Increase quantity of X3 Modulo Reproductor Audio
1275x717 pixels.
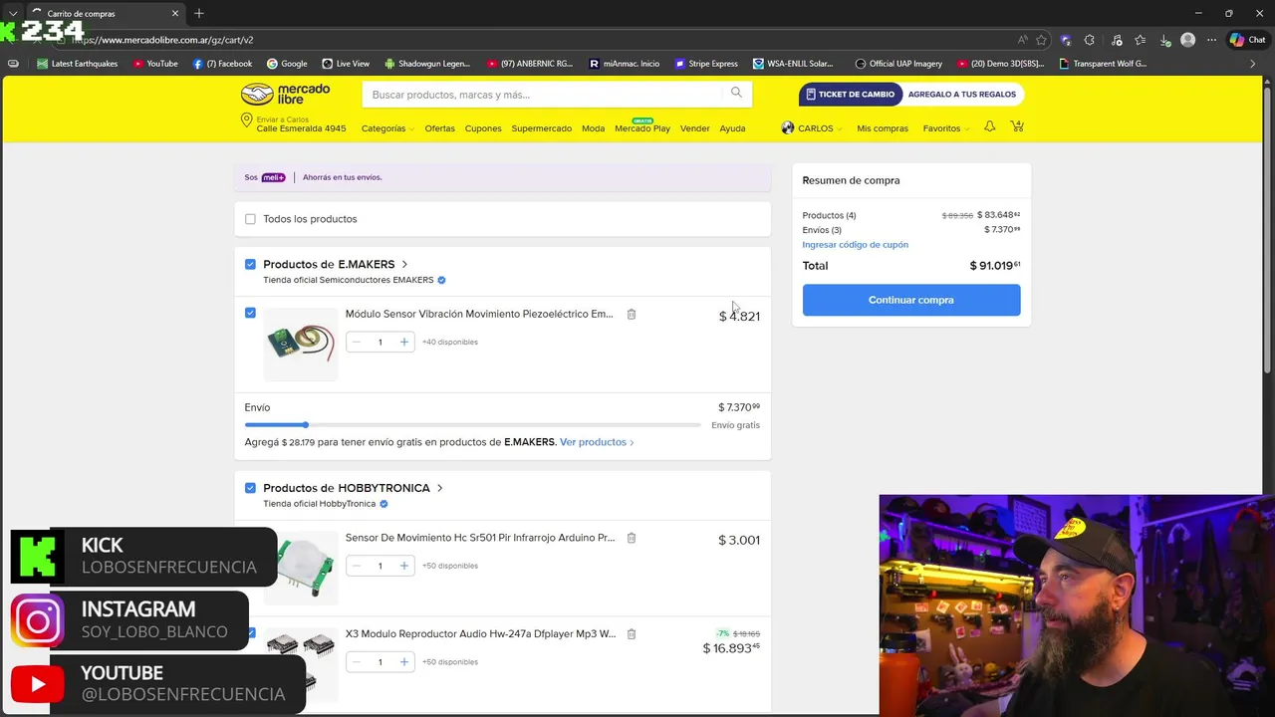point(403,661)
